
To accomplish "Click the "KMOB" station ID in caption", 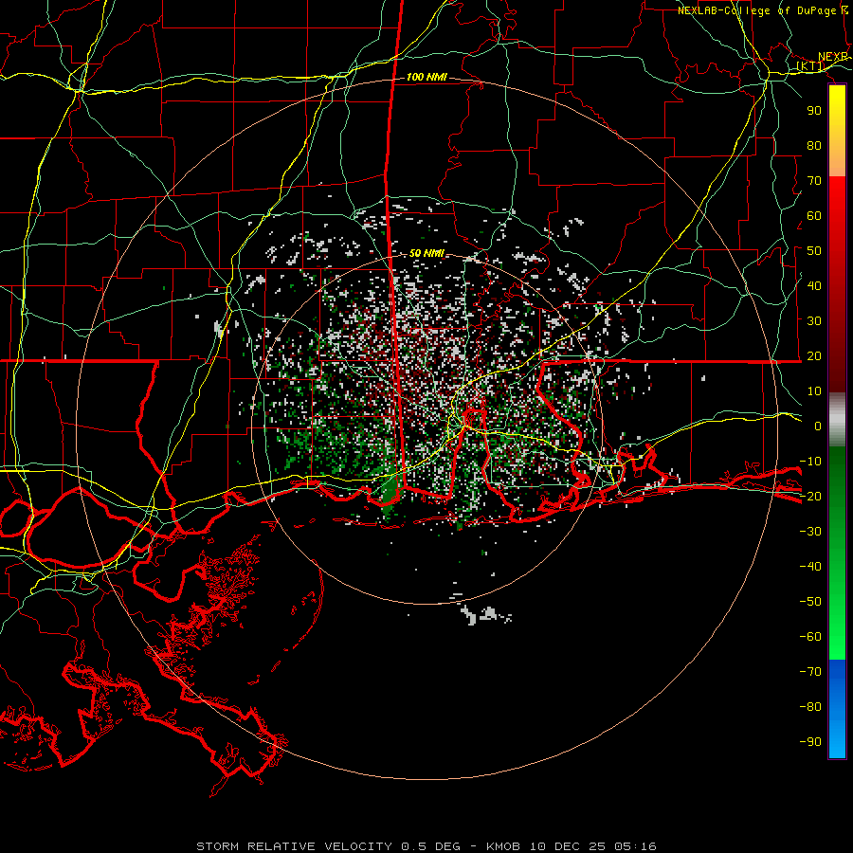I will 503,846.
